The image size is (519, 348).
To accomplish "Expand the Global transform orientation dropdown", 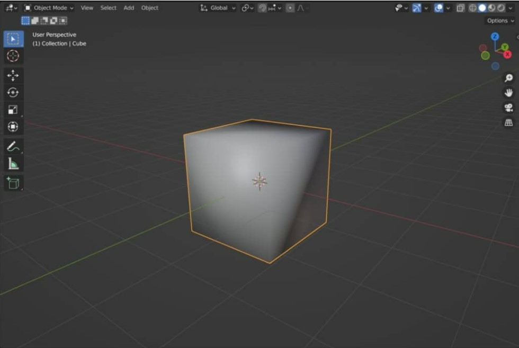I will click(219, 8).
